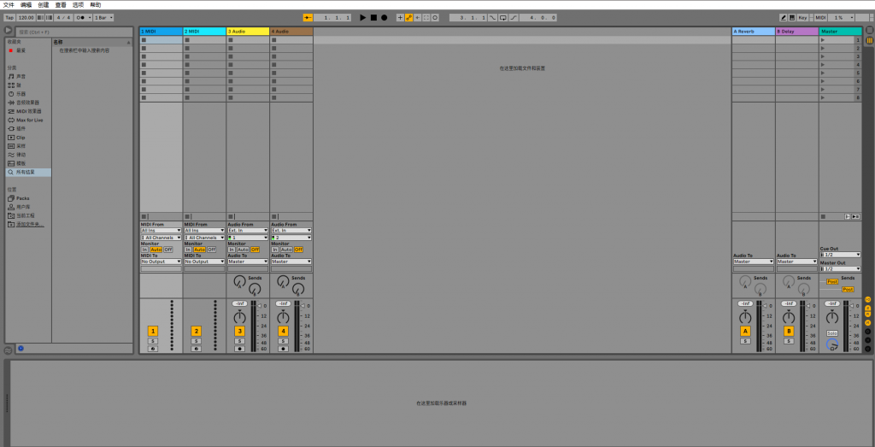Click the Stop transport button
Screen dimensions: 875x447
(x=373, y=17)
